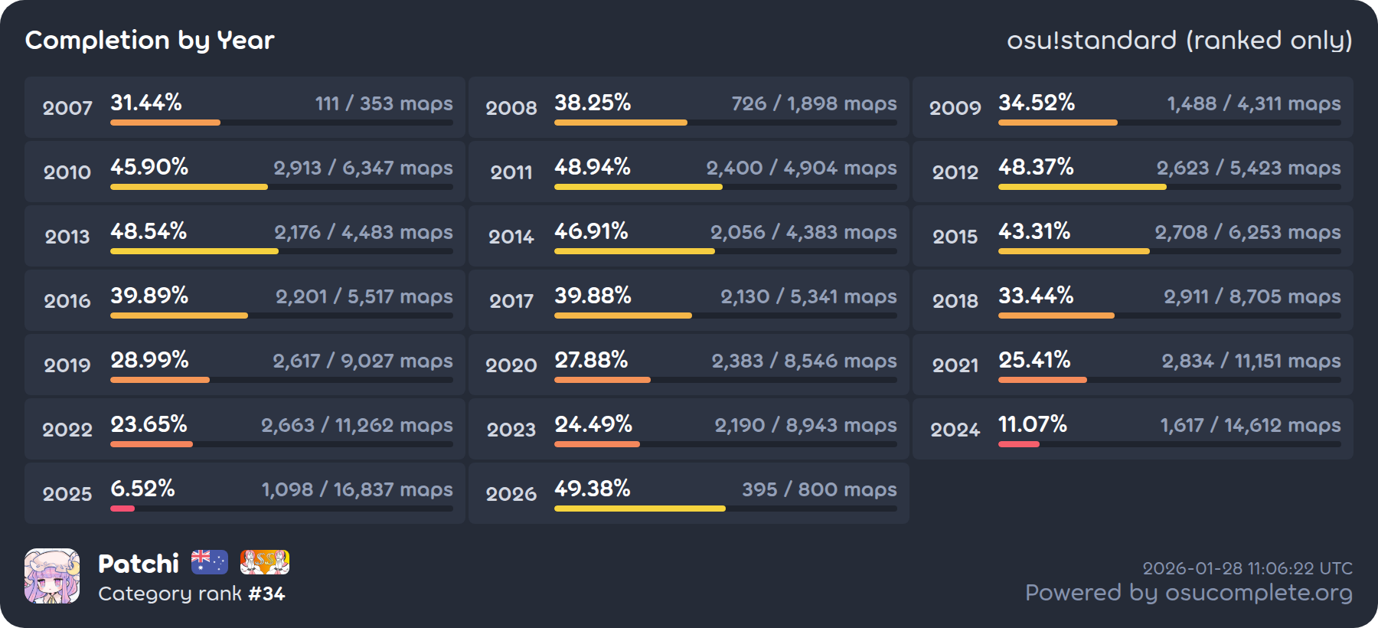1378x628 pixels.
Task: Click the 2026-01-28 UTC timestamp
Action: click(x=1247, y=568)
